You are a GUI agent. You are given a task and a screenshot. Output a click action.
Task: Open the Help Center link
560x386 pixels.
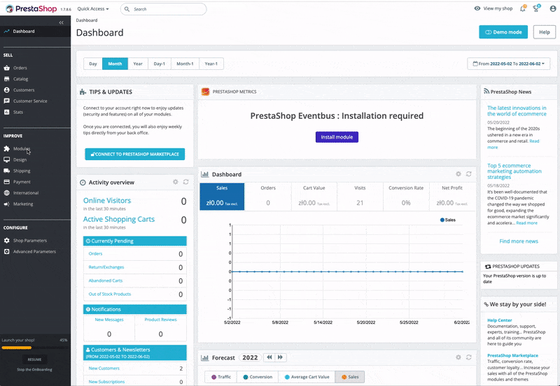click(500, 320)
